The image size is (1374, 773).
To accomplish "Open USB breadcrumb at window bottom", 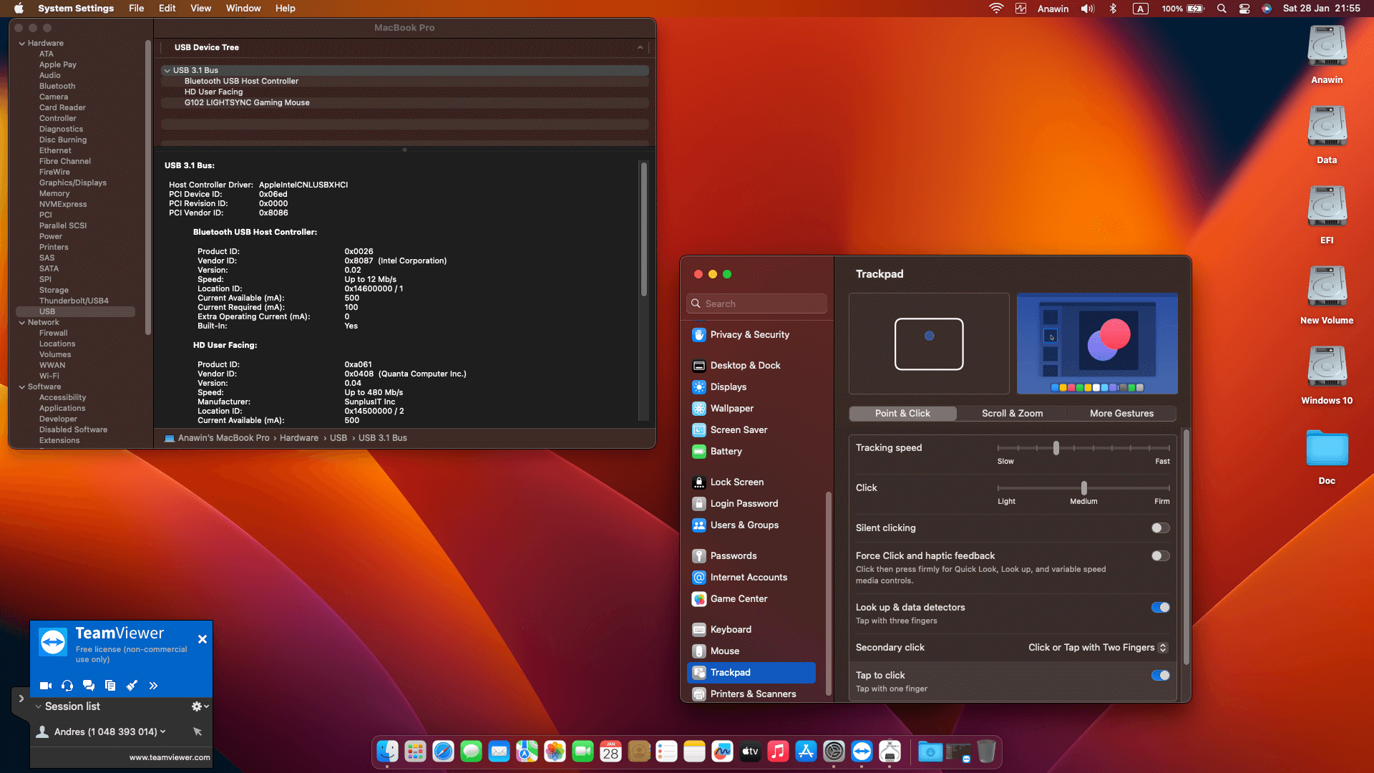I will pyautogui.click(x=338, y=437).
